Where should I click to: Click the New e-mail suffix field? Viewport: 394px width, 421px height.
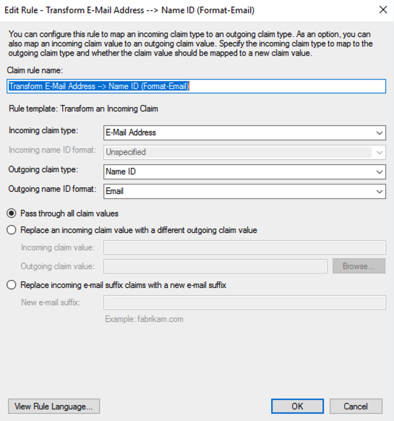point(244,302)
